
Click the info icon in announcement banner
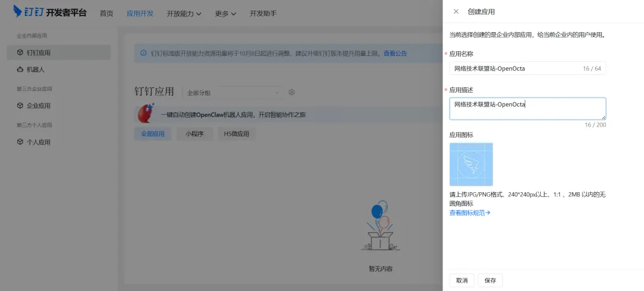143,53
